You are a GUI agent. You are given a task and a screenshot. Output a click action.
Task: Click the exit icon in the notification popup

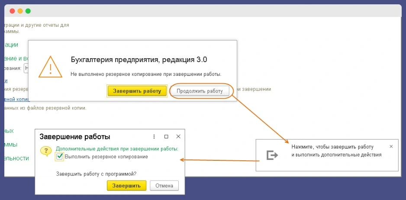pyautogui.click(x=272, y=155)
